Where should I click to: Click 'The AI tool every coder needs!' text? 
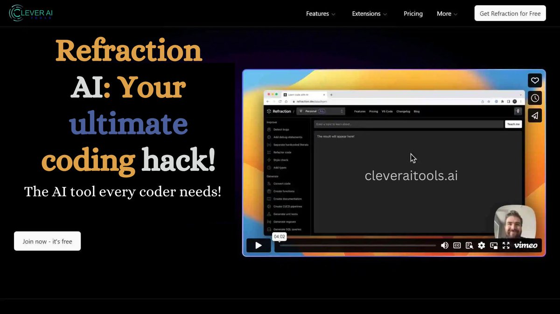[x=123, y=191]
